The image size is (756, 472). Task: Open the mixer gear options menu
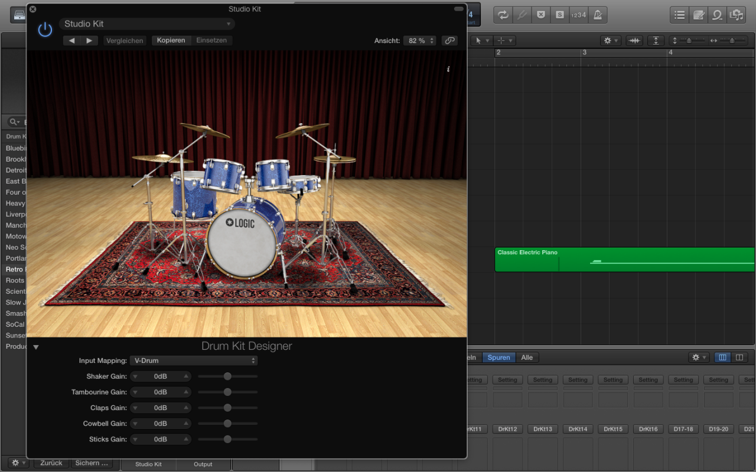pos(699,358)
